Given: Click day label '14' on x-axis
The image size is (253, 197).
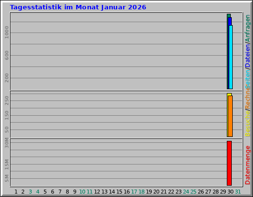Looking at the screenshot, I should pyautogui.click(x=112, y=192).
